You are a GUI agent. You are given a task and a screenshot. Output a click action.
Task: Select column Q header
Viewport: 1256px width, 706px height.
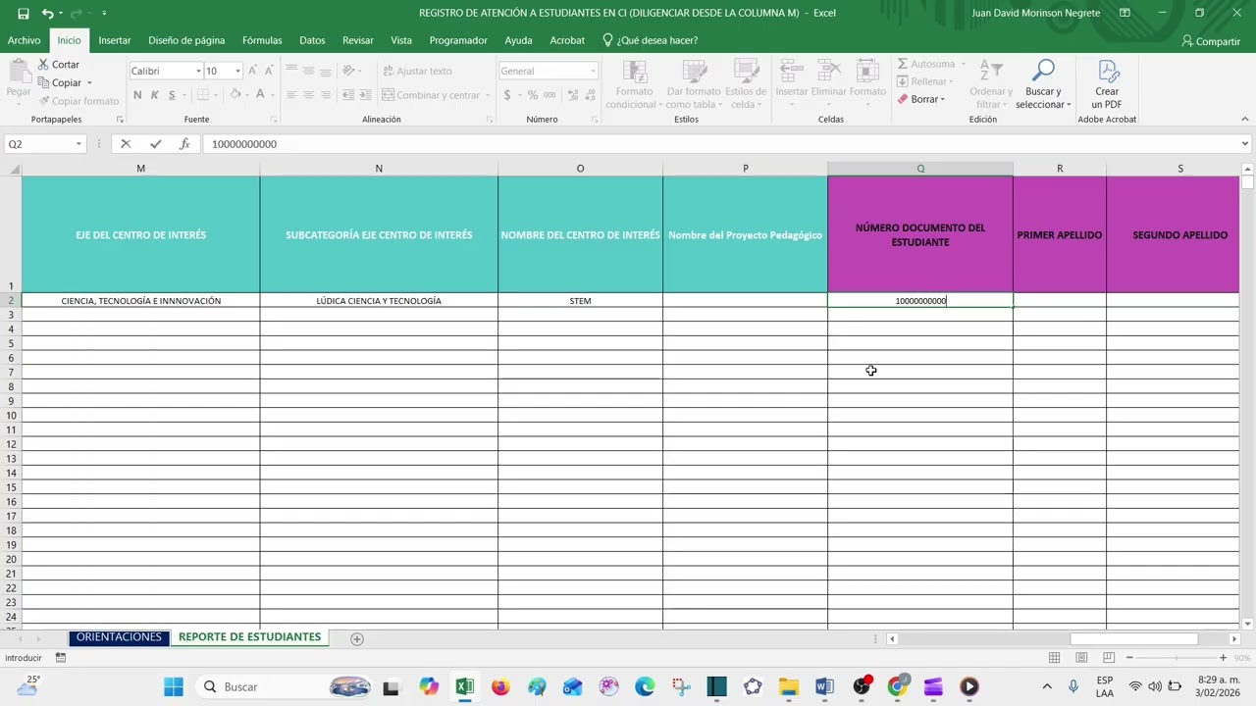pyautogui.click(x=920, y=169)
